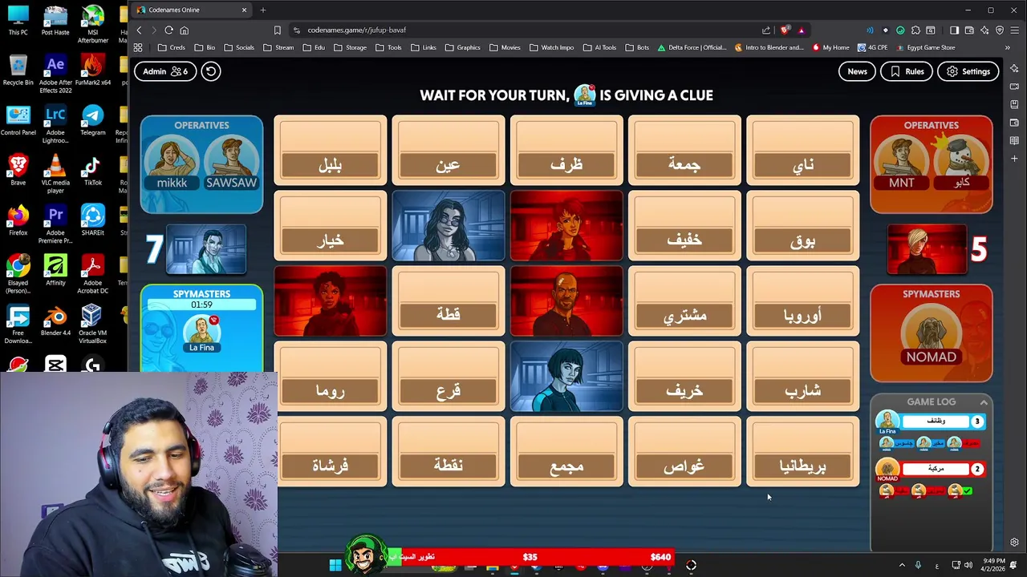Go back with the browser back arrow

[x=139, y=30]
